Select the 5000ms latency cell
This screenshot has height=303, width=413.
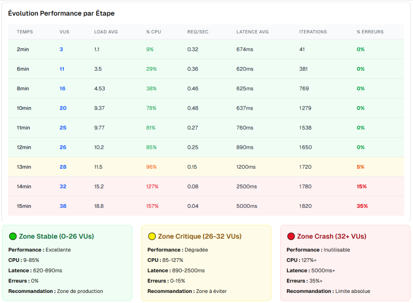247,206
